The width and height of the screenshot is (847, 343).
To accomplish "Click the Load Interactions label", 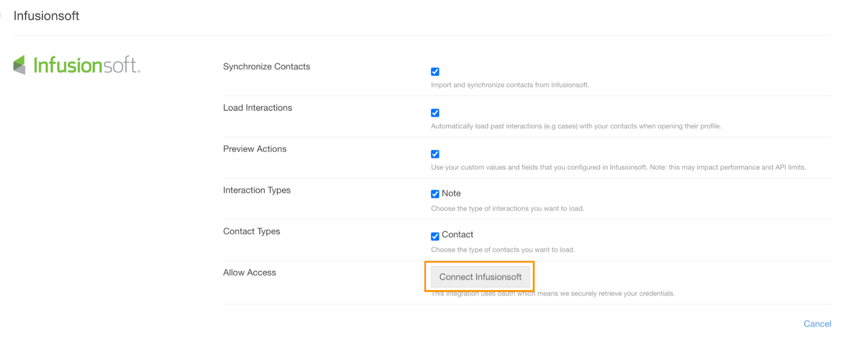I will pyautogui.click(x=257, y=107).
